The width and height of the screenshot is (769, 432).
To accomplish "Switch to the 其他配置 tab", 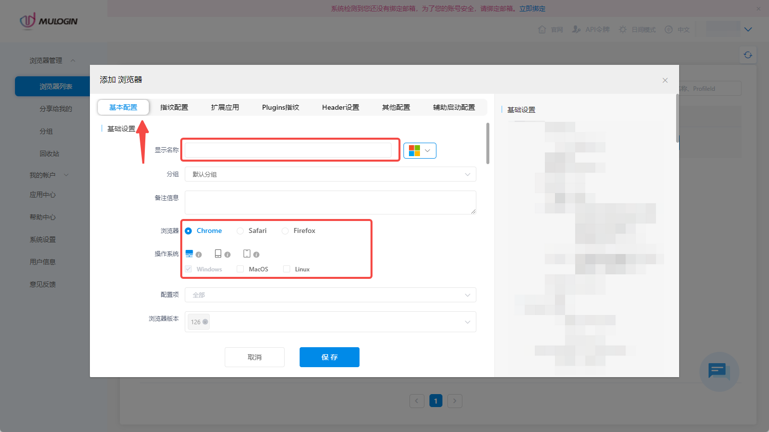I will (396, 107).
